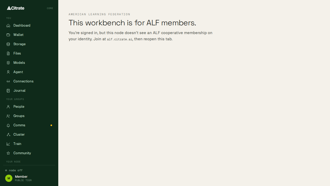330x186 pixels.
Task: Navigate to Cluster
Action: tap(29, 135)
